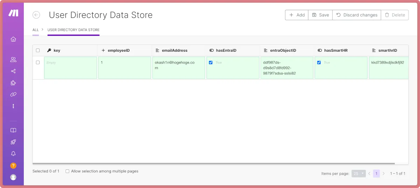Click the orange Help question mark icon
The height and width of the screenshot is (188, 420).
[13, 166]
